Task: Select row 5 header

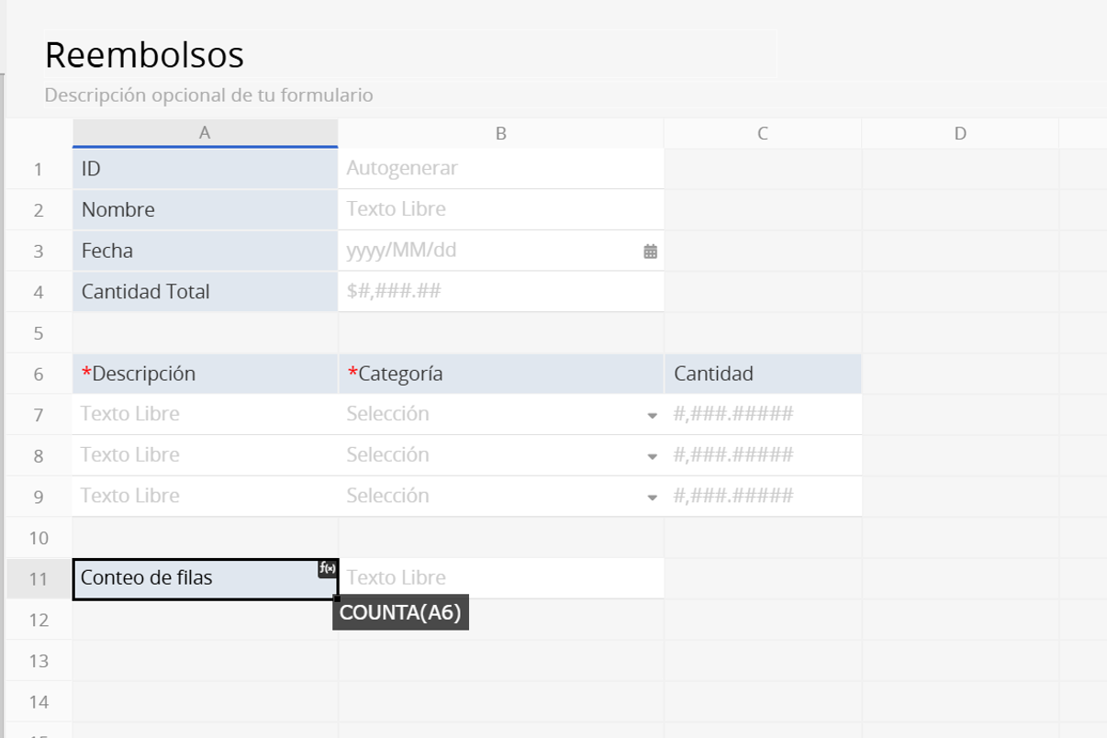Action: click(39, 333)
